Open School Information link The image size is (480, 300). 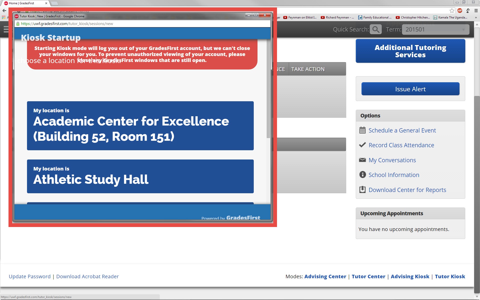[x=394, y=175]
